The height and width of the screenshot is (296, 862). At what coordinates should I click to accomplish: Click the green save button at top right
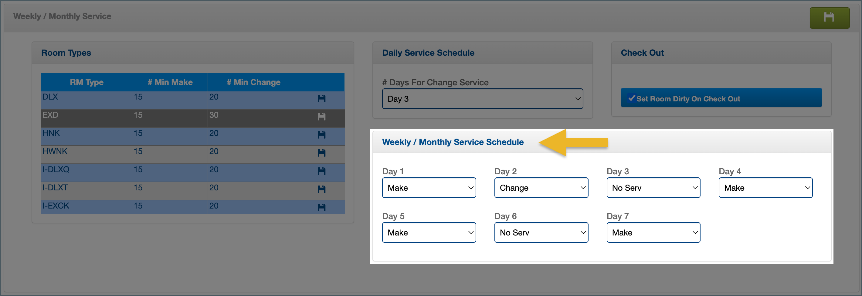tap(829, 18)
